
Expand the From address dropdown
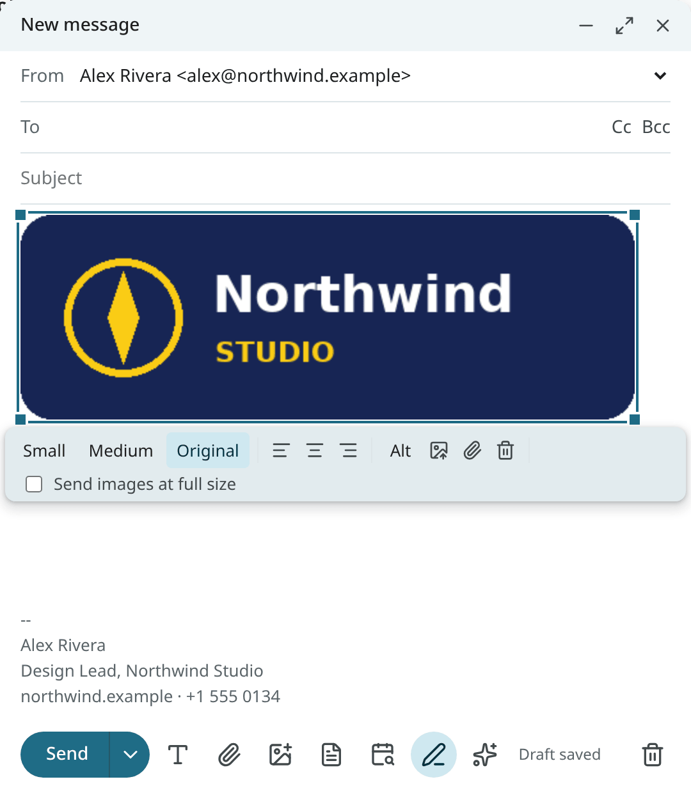[660, 76]
